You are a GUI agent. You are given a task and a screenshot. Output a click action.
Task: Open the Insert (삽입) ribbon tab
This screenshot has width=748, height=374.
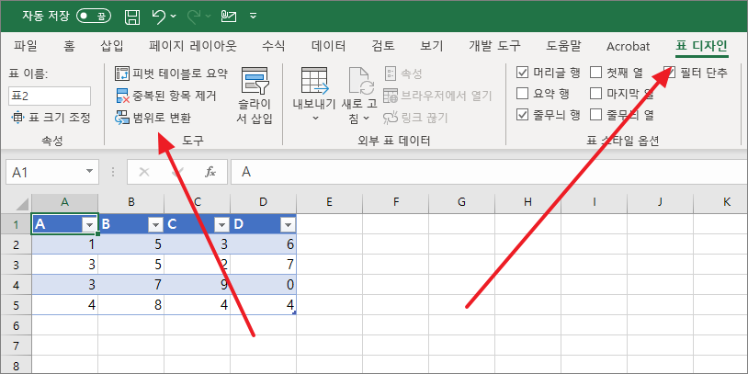click(x=111, y=46)
